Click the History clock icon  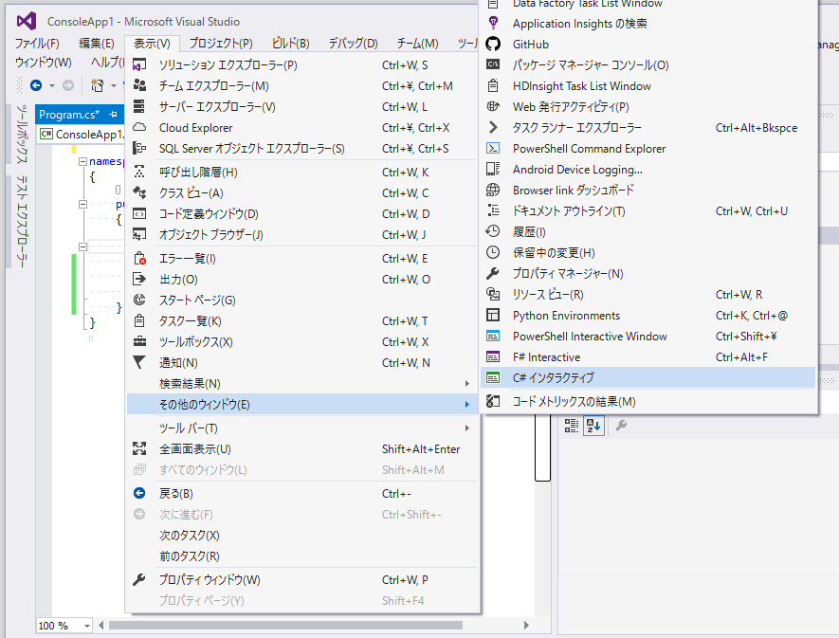[493, 231]
